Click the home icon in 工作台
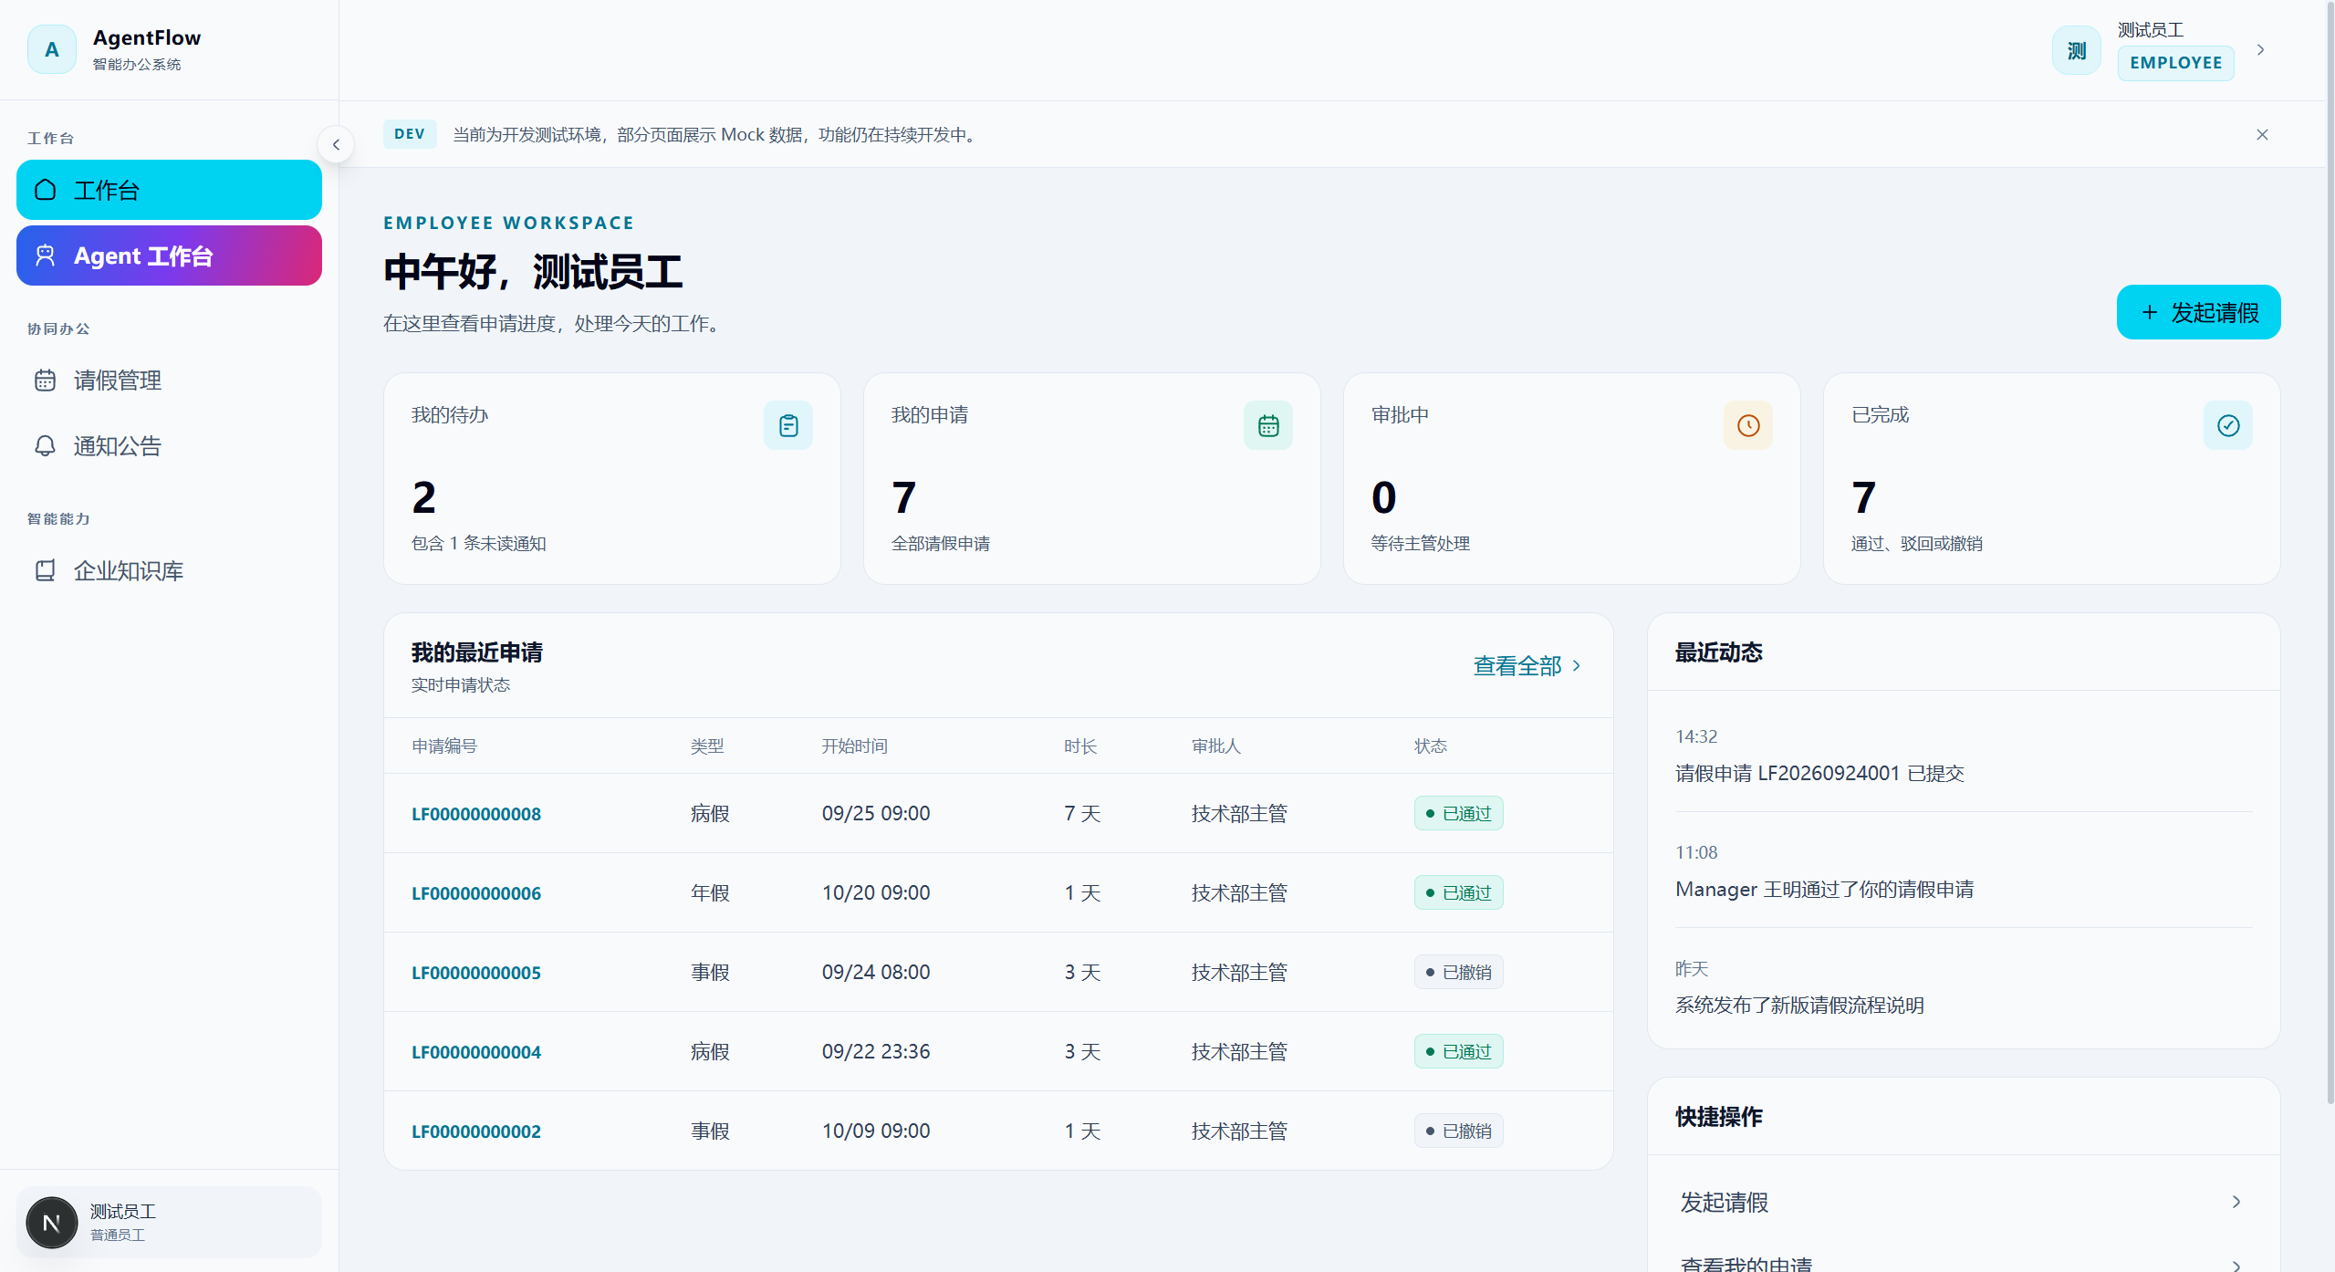This screenshot has height=1272, width=2335. coord(45,190)
